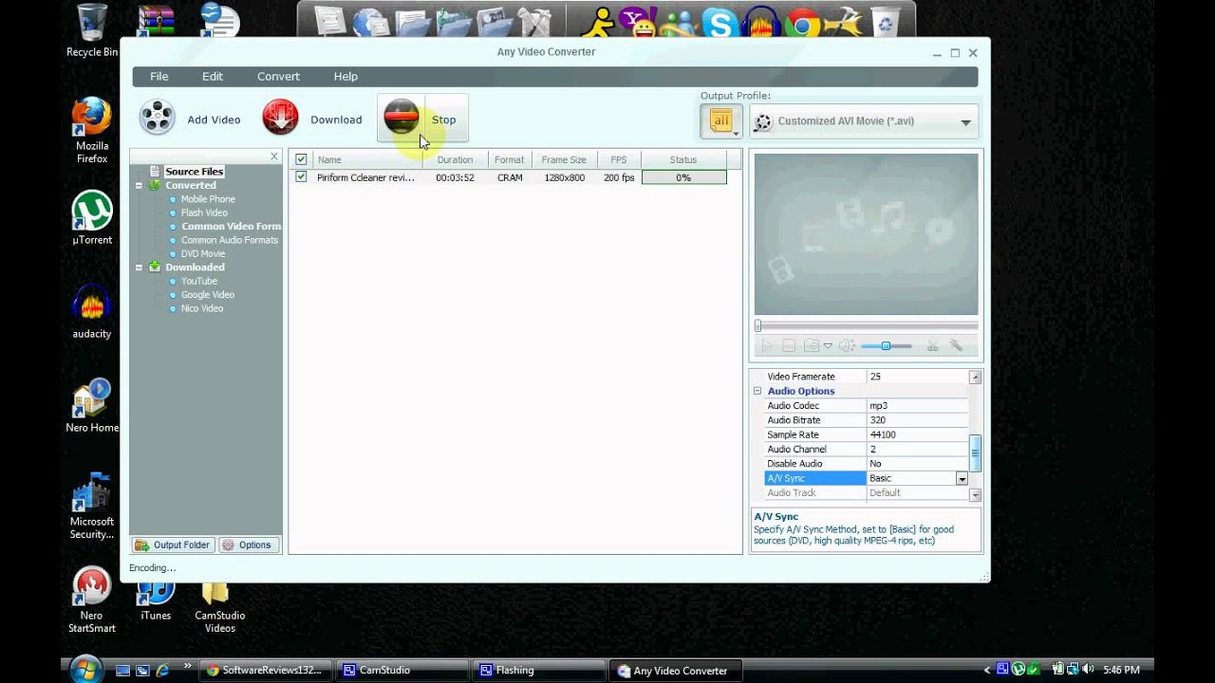1215x683 pixels.
Task: Open the Edit menu
Action: [213, 77]
